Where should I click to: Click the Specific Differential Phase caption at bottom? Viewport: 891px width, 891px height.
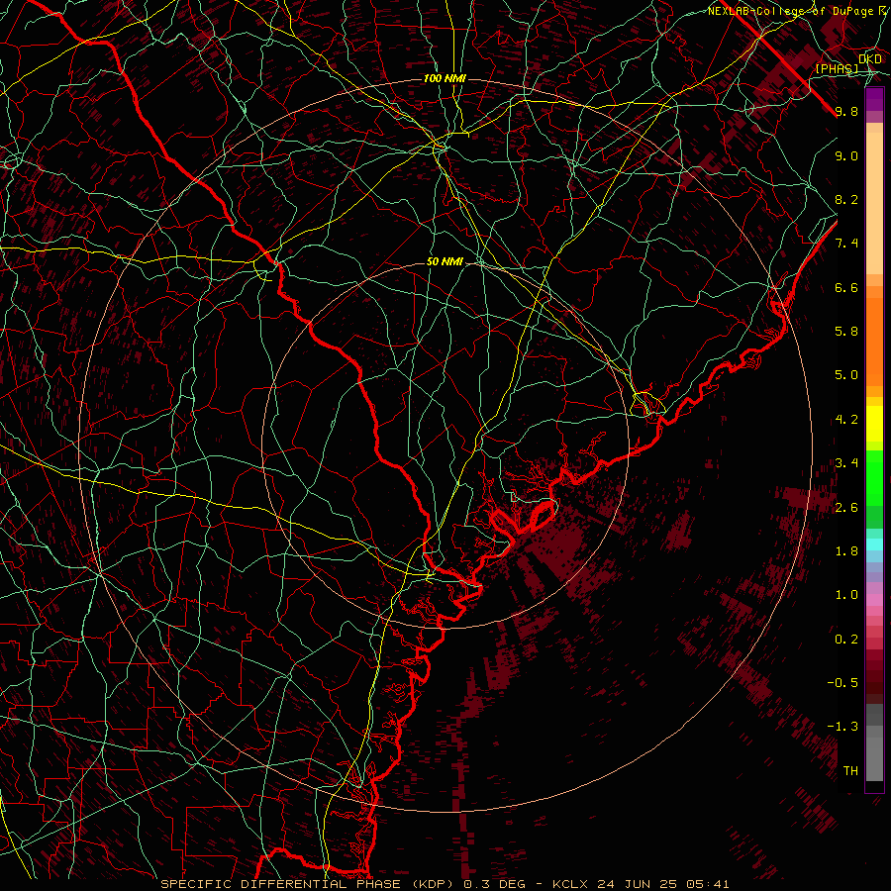tap(445, 884)
